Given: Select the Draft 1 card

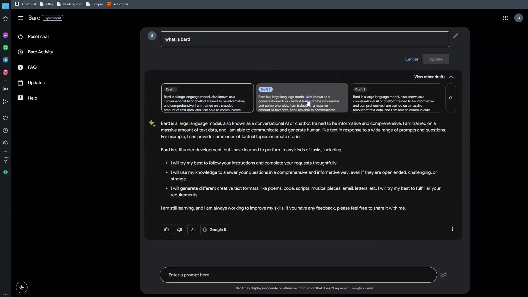Looking at the screenshot, I should [207, 98].
